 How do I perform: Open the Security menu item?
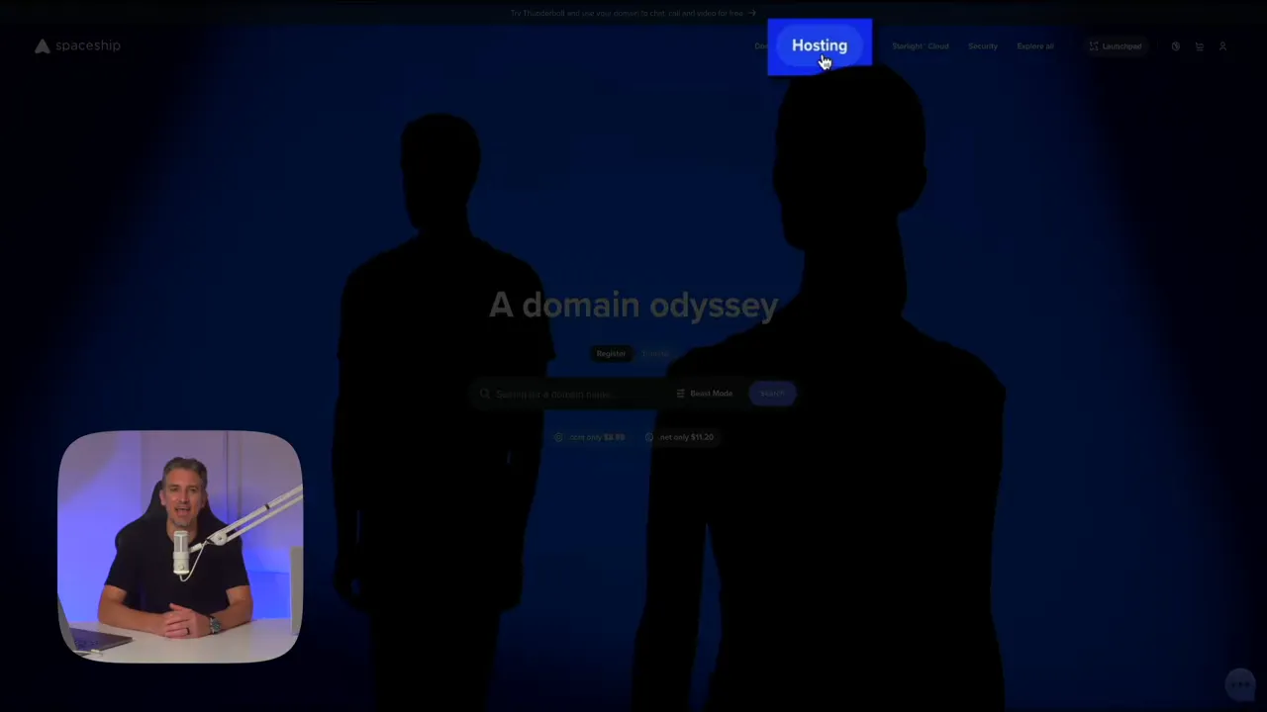point(982,46)
